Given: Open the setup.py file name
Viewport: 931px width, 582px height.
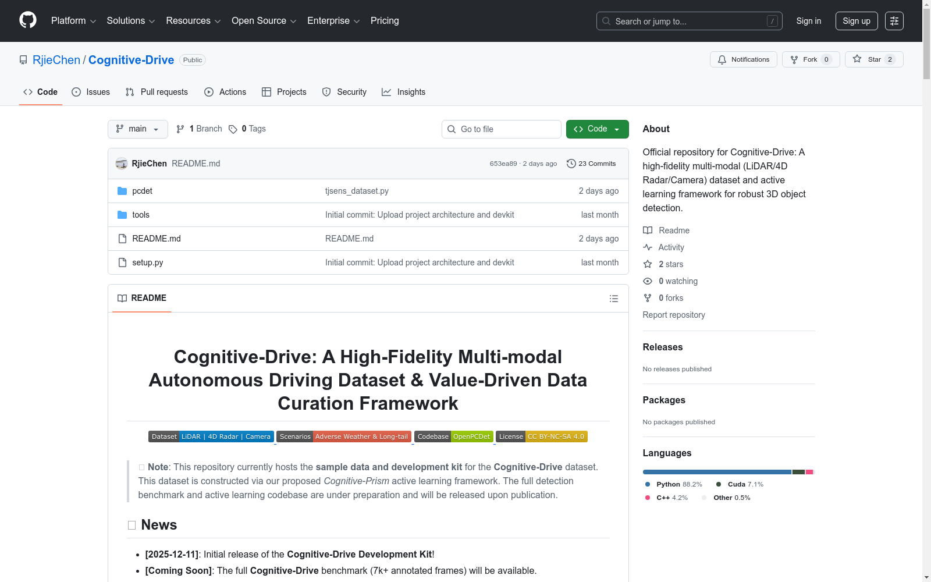Looking at the screenshot, I should tap(148, 262).
